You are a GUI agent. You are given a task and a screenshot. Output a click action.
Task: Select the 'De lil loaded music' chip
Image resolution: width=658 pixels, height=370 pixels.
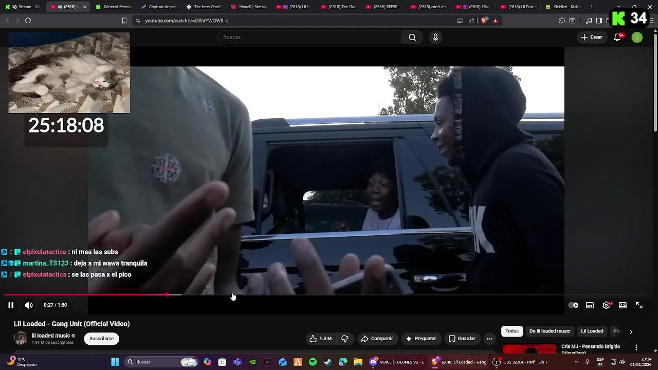click(550, 331)
